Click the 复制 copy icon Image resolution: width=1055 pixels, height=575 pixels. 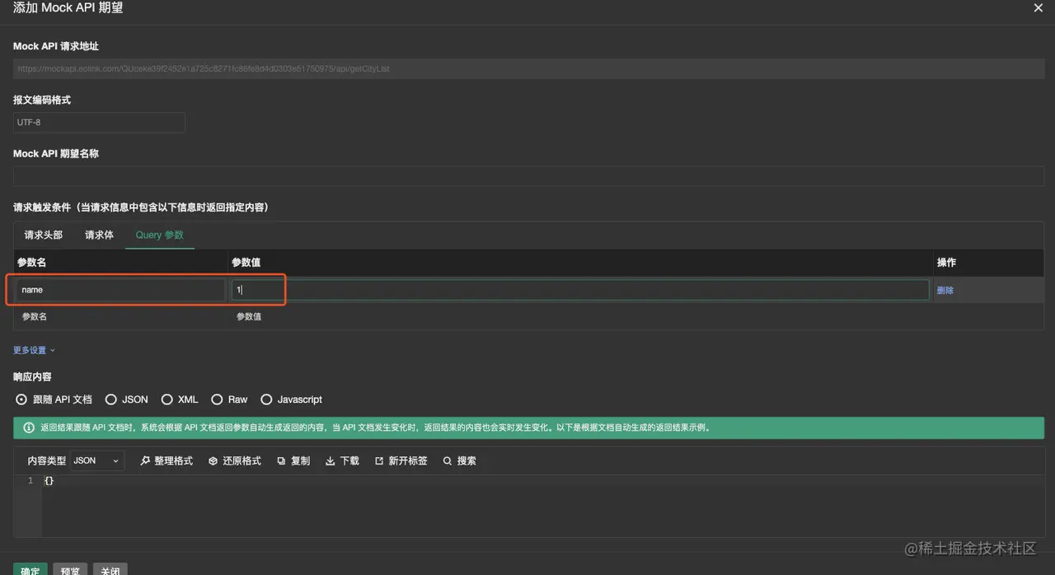[281, 461]
